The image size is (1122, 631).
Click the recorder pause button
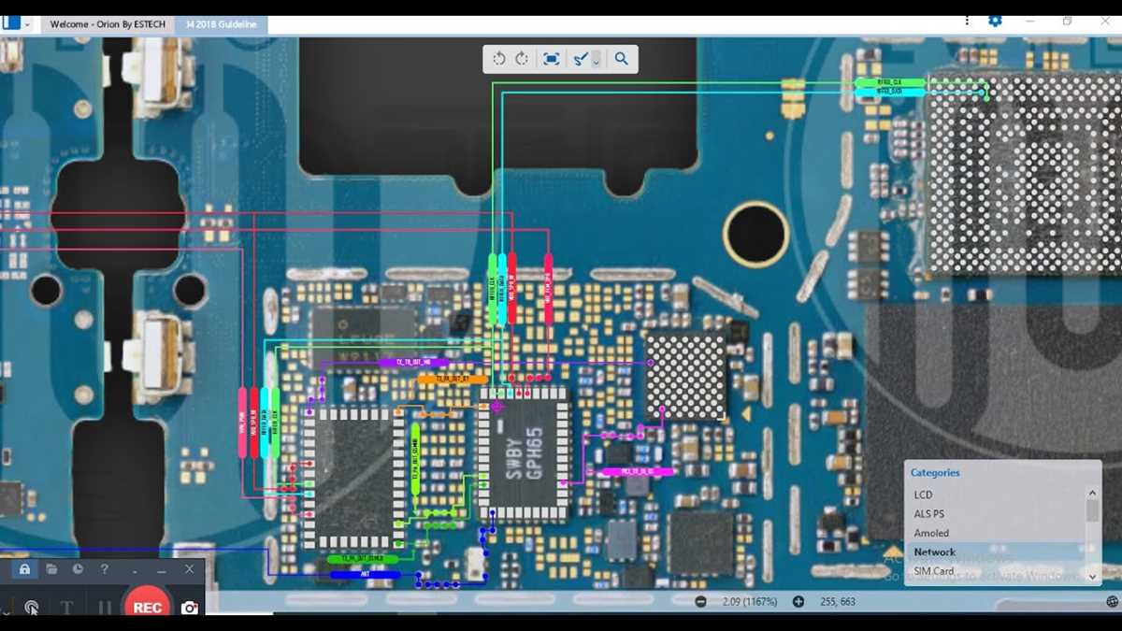104,608
